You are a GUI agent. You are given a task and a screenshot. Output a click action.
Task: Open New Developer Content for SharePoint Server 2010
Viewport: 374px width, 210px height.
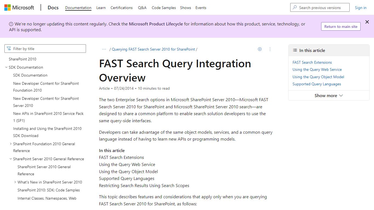coord(46,102)
